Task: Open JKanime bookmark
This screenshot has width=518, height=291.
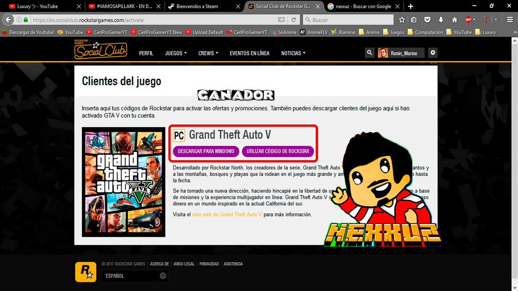Action: coord(344,32)
